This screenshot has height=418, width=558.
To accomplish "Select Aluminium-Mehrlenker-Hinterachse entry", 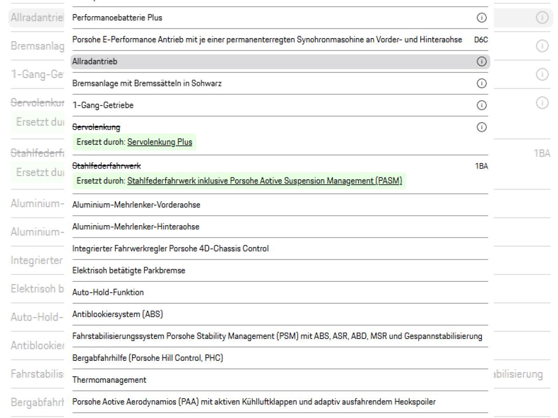I will (279, 227).
